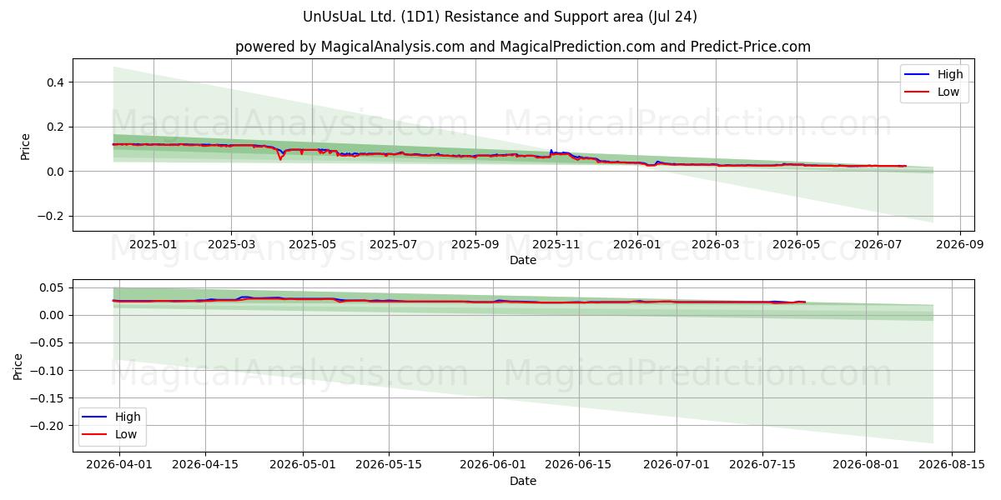Click the '2025-07' tick label on the top chart
Viewport: 1001px width, 500px height.
point(393,244)
